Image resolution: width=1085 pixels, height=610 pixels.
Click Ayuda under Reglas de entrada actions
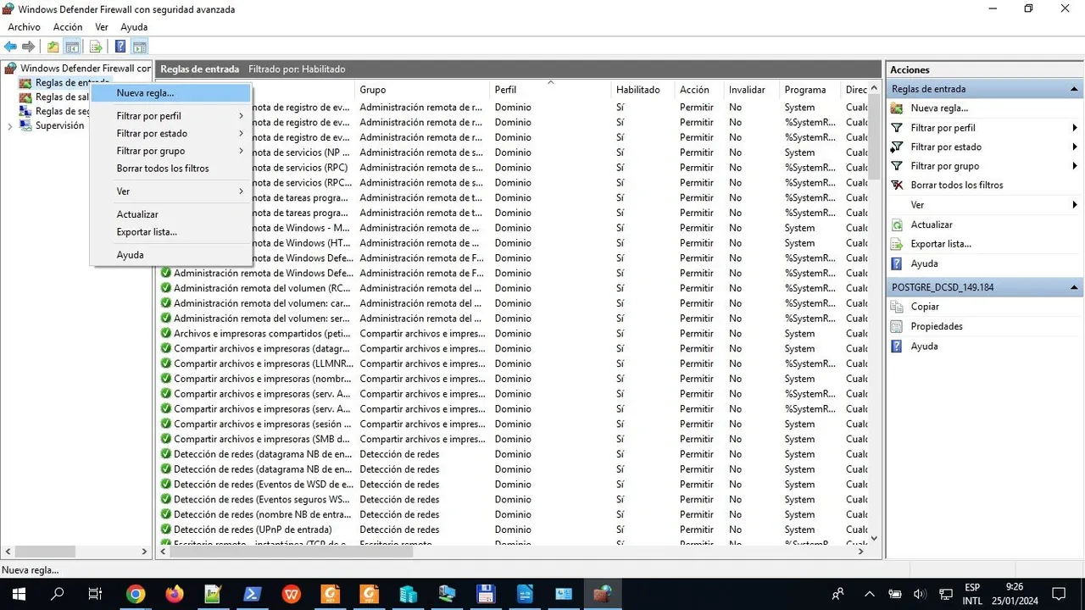[x=924, y=264]
